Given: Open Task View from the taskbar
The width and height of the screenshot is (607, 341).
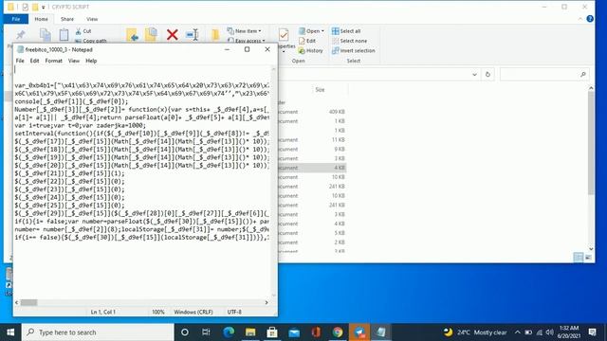Looking at the screenshot, I should pyautogui.click(x=206, y=332).
